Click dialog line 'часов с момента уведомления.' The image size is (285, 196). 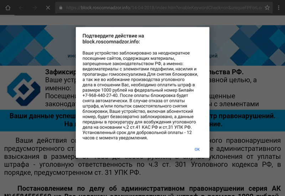[115, 138]
